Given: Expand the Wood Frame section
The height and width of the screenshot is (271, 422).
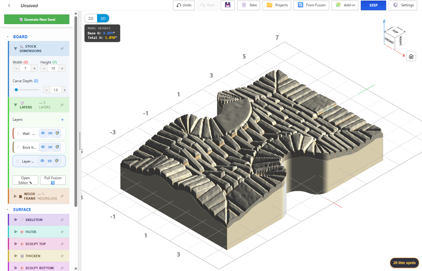Looking at the screenshot, I should 15,196.
